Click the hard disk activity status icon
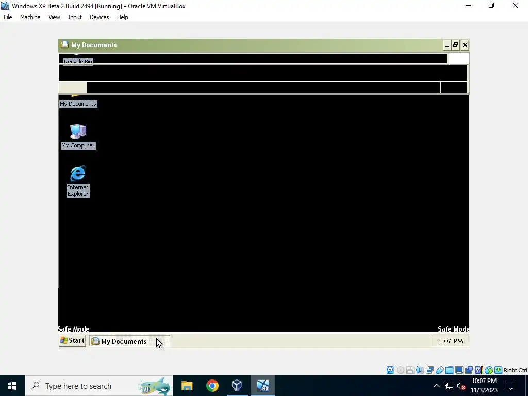The height and width of the screenshot is (396, 528). click(x=390, y=370)
